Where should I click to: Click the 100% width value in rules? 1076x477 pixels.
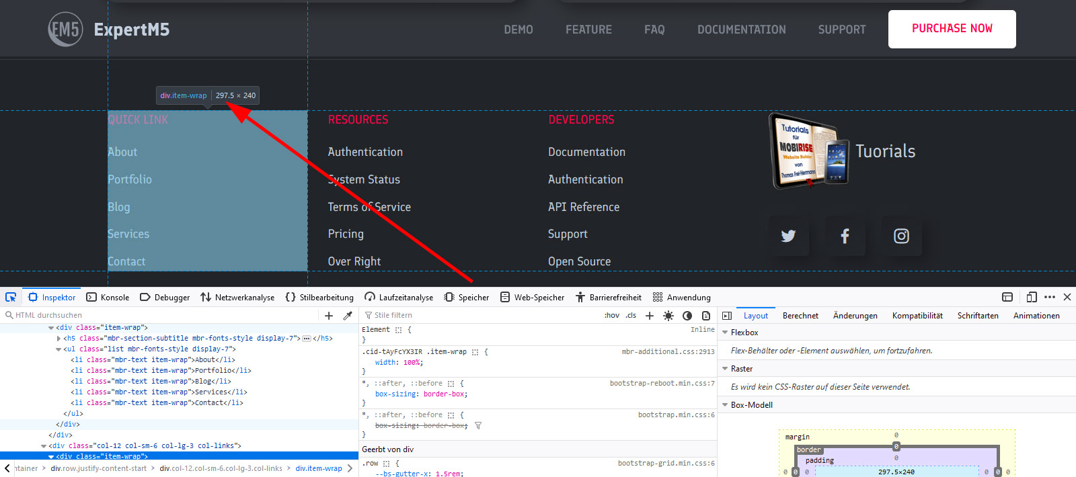[412, 363]
